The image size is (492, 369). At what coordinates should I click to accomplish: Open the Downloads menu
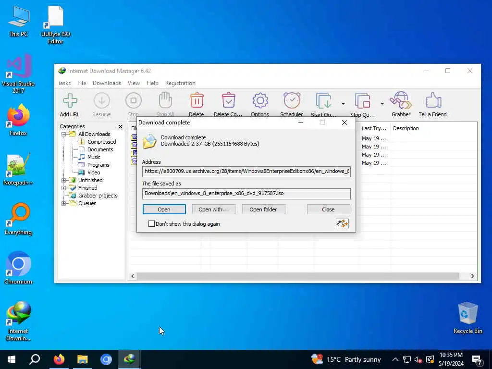pos(107,83)
